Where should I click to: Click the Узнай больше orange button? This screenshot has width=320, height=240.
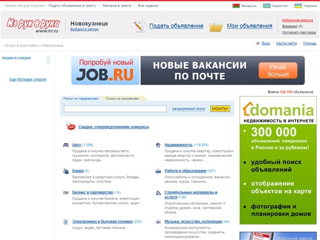pyautogui.click(x=278, y=70)
